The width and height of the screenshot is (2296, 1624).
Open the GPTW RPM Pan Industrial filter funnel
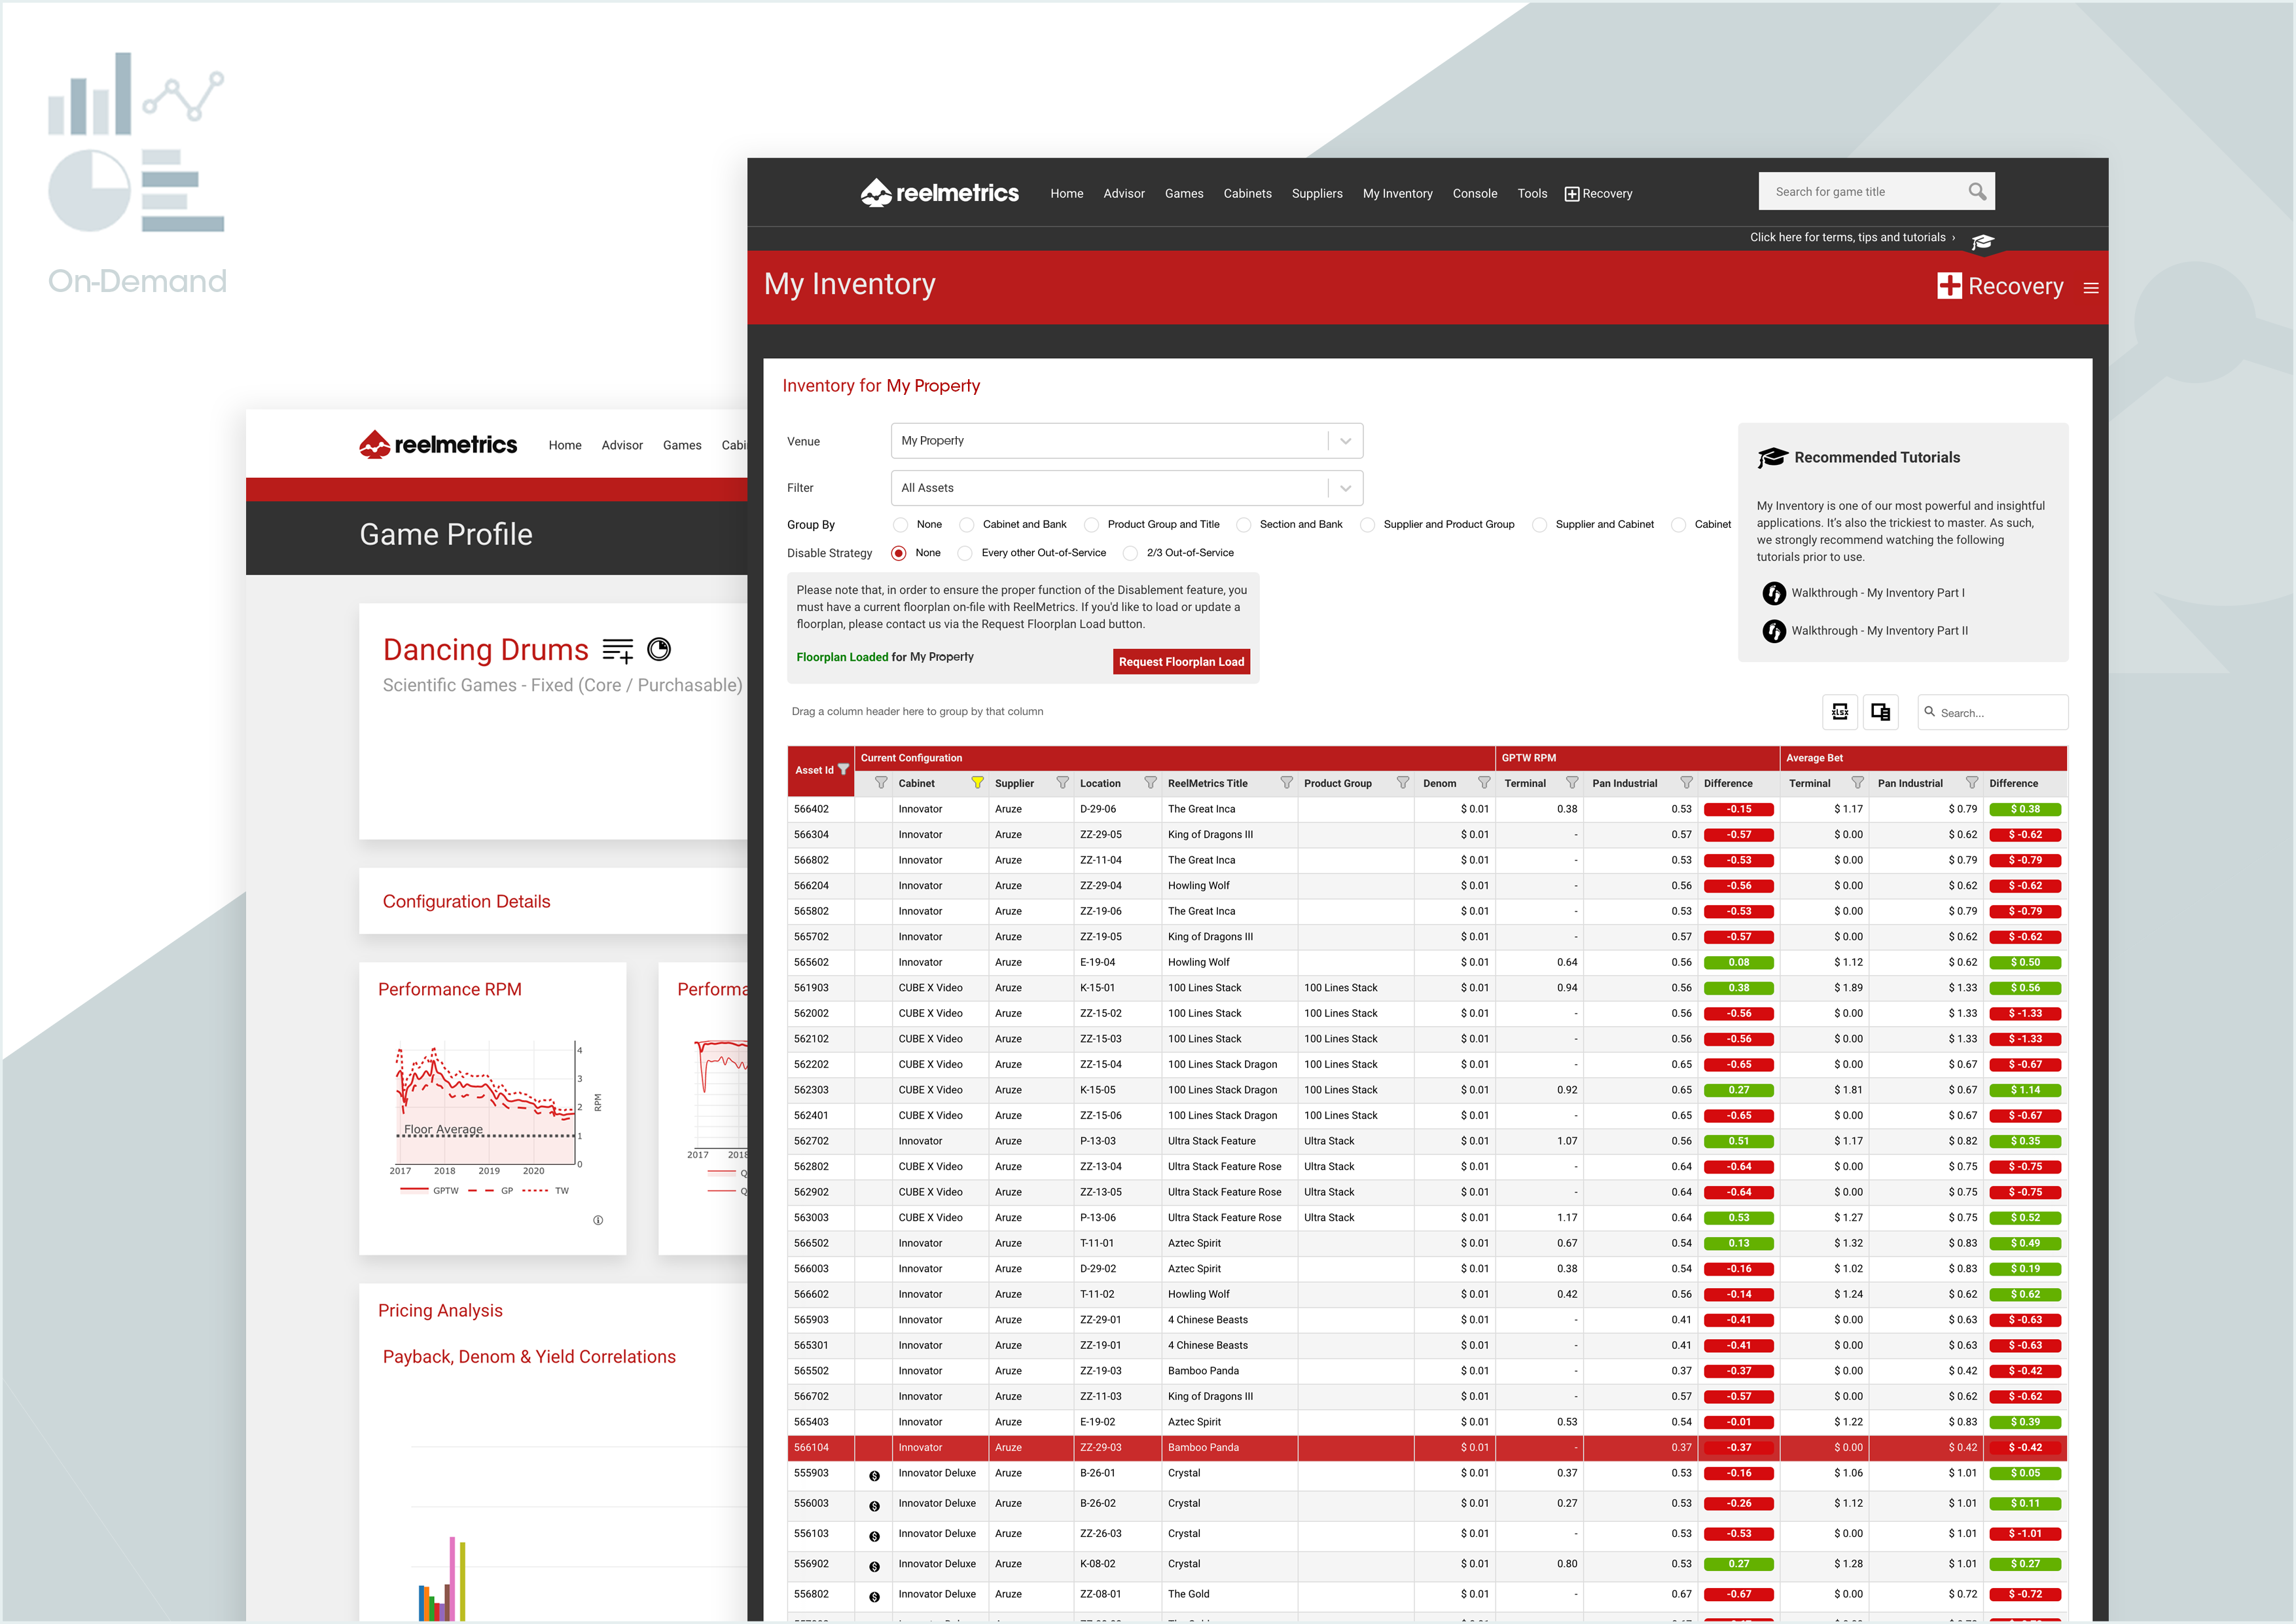point(1686,783)
